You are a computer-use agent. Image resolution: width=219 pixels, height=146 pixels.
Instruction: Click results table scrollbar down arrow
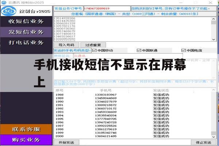pos(214,137)
